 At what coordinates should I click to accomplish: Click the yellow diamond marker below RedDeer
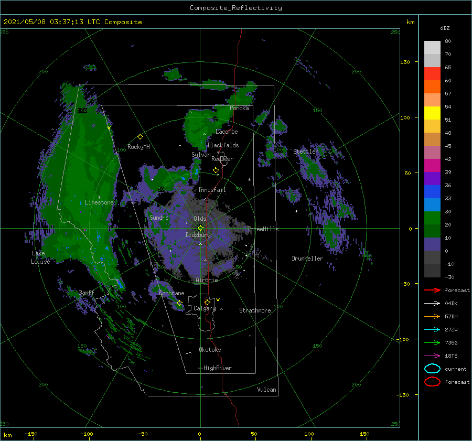(216, 170)
